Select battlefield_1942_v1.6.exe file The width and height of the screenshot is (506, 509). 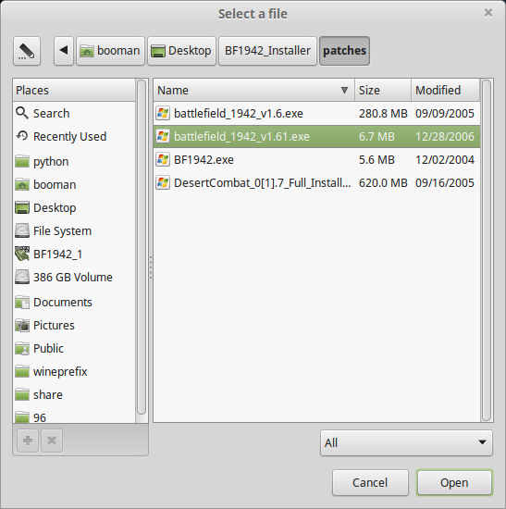pos(316,113)
